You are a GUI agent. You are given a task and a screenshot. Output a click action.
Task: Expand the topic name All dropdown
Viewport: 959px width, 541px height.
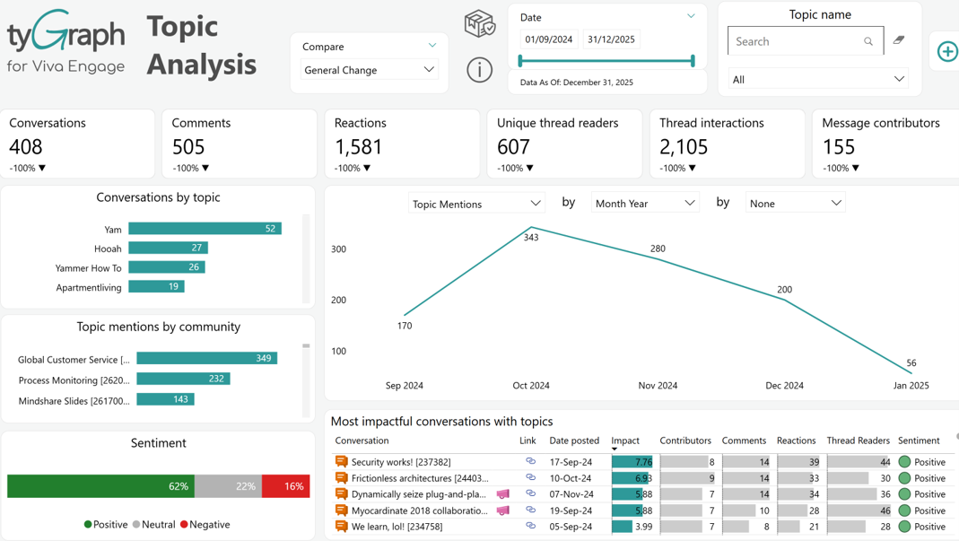coord(818,79)
